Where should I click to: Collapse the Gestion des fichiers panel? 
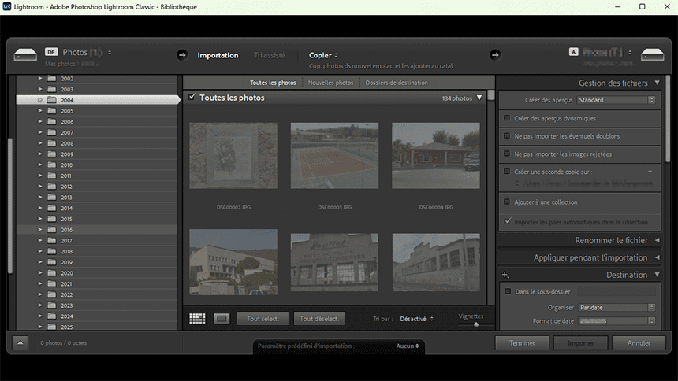click(x=658, y=83)
